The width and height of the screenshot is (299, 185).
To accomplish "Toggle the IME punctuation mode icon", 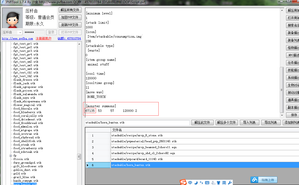I will (x=201, y=182).
